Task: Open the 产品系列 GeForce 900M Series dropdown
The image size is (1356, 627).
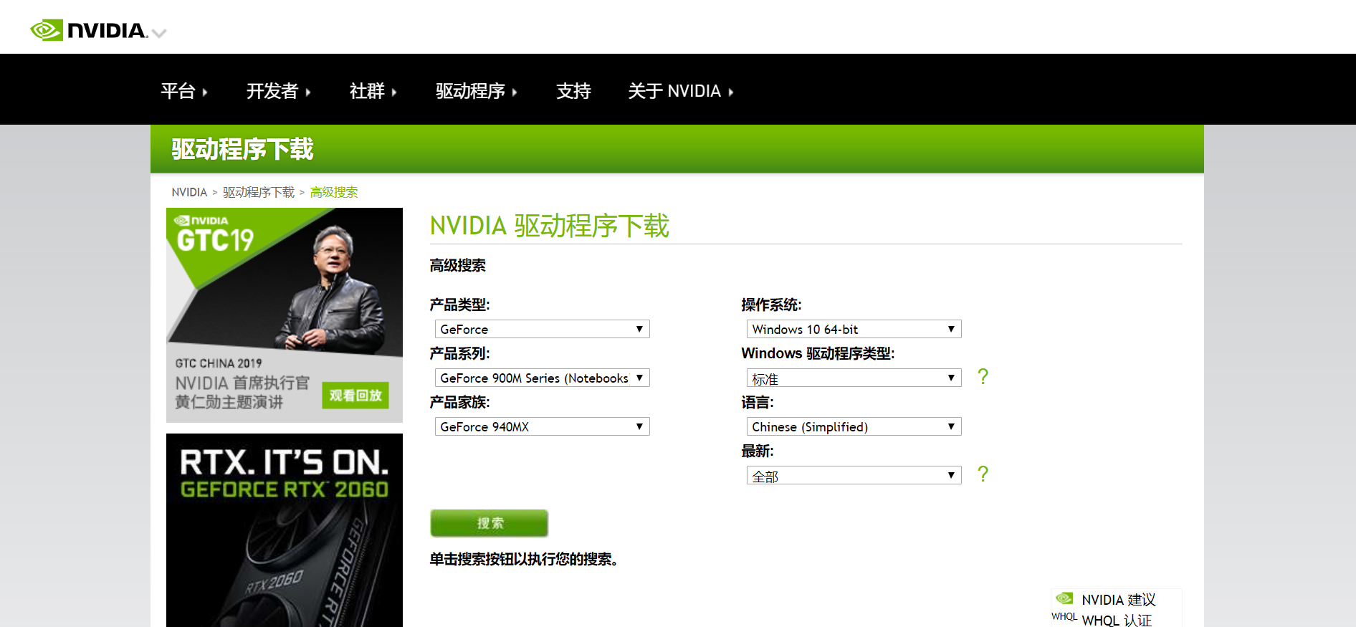Action: 543,378
